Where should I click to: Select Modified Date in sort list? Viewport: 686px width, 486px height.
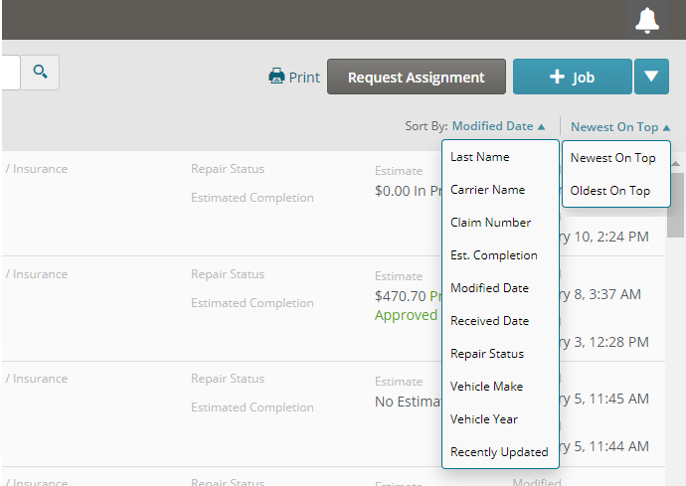pyautogui.click(x=489, y=288)
